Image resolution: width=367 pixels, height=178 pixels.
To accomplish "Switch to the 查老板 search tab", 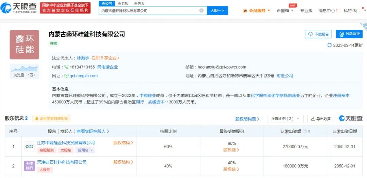I will (x=123, y=3).
